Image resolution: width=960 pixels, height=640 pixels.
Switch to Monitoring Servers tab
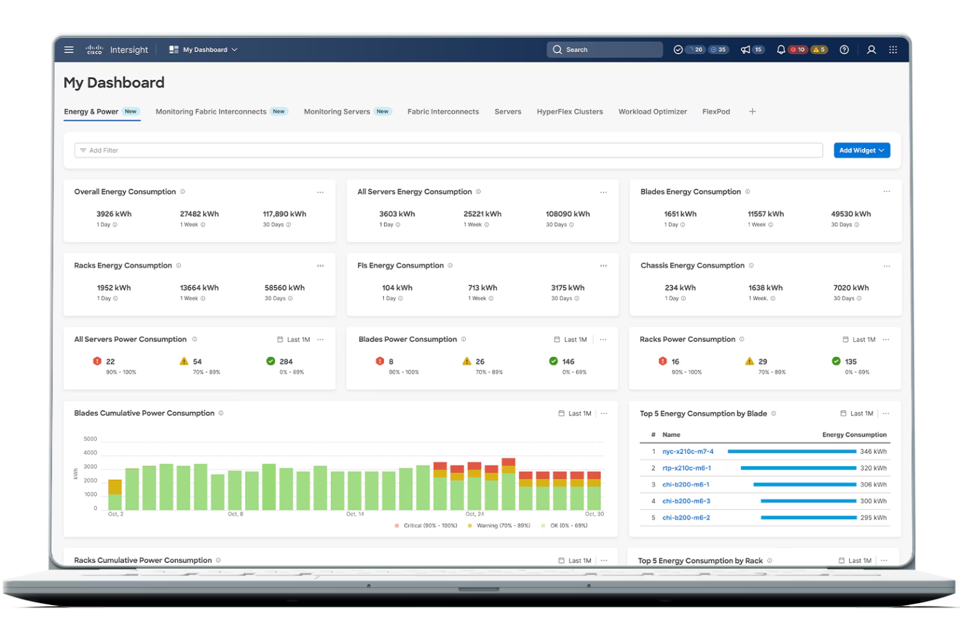pyautogui.click(x=348, y=112)
